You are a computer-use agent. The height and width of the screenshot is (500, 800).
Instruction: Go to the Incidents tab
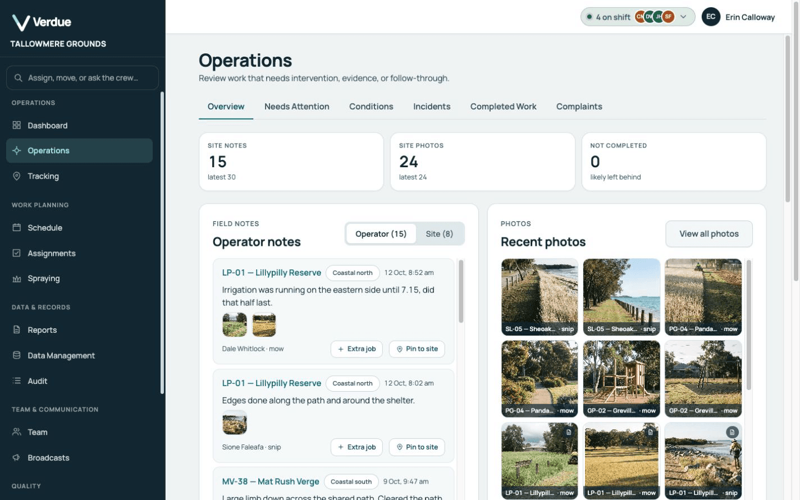(x=432, y=107)
